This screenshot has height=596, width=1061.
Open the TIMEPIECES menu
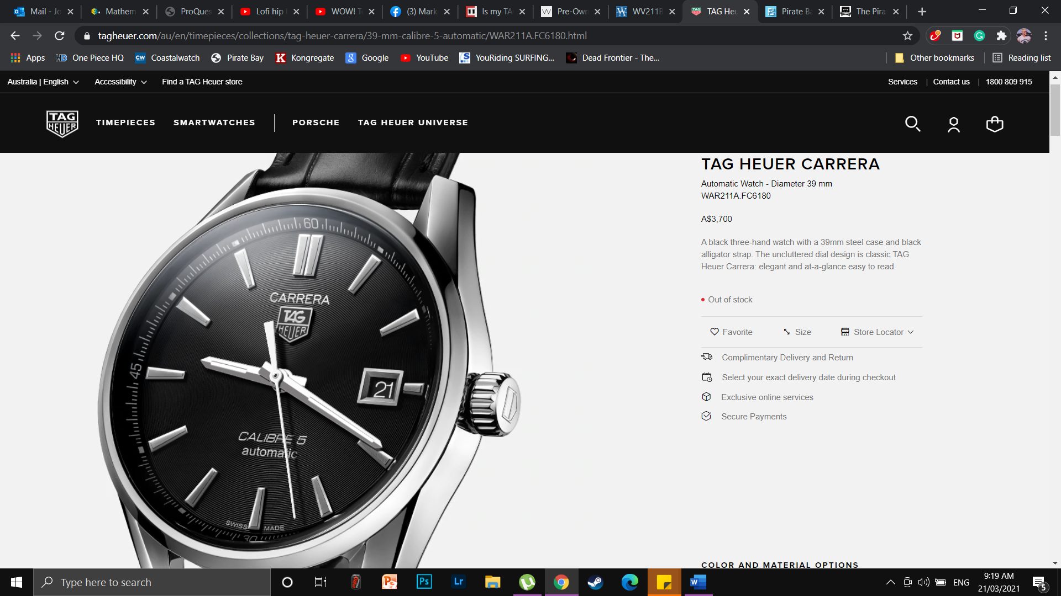pos(125,123)
